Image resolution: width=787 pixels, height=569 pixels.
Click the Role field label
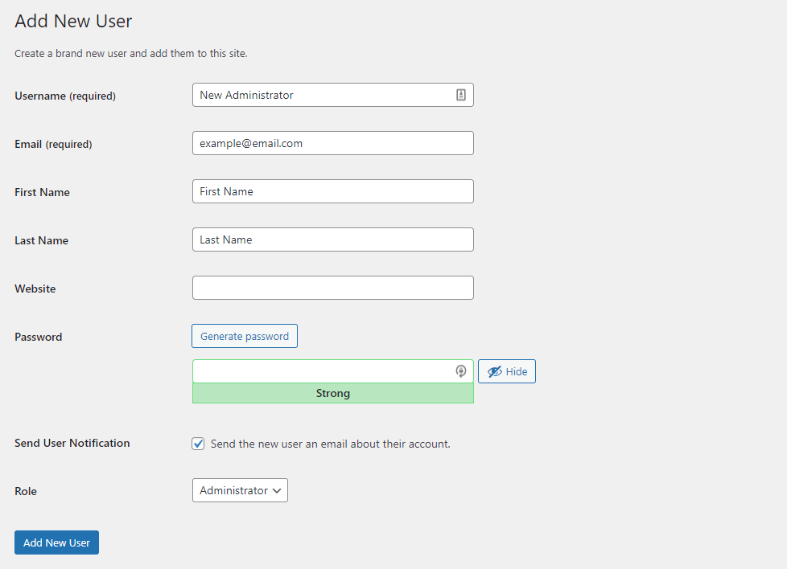coord(26,491)
